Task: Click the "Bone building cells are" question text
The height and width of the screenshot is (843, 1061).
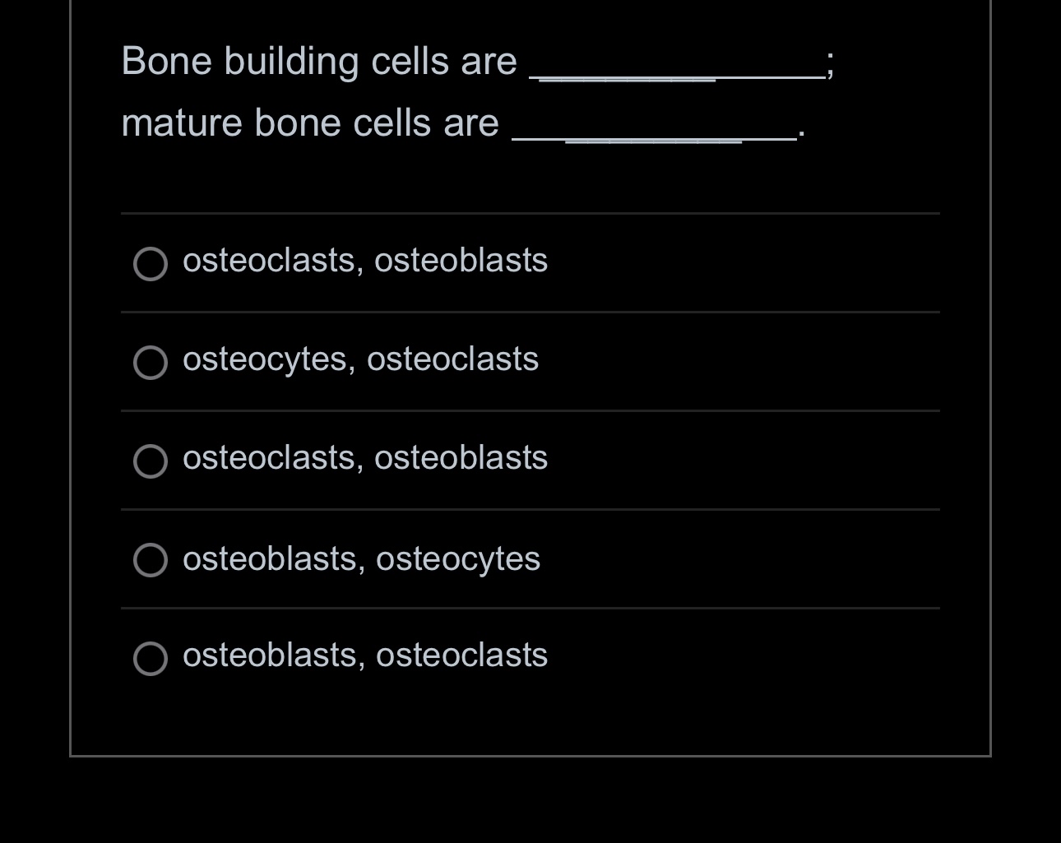Action: tap(319, 62)
